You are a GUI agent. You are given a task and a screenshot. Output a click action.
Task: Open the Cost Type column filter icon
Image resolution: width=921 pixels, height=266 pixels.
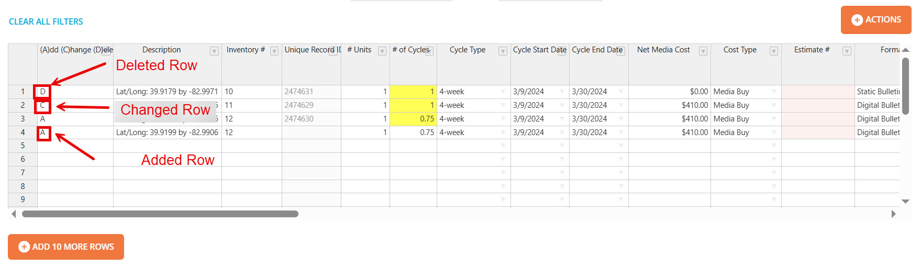pyautogui.click(x=773, y=51)
